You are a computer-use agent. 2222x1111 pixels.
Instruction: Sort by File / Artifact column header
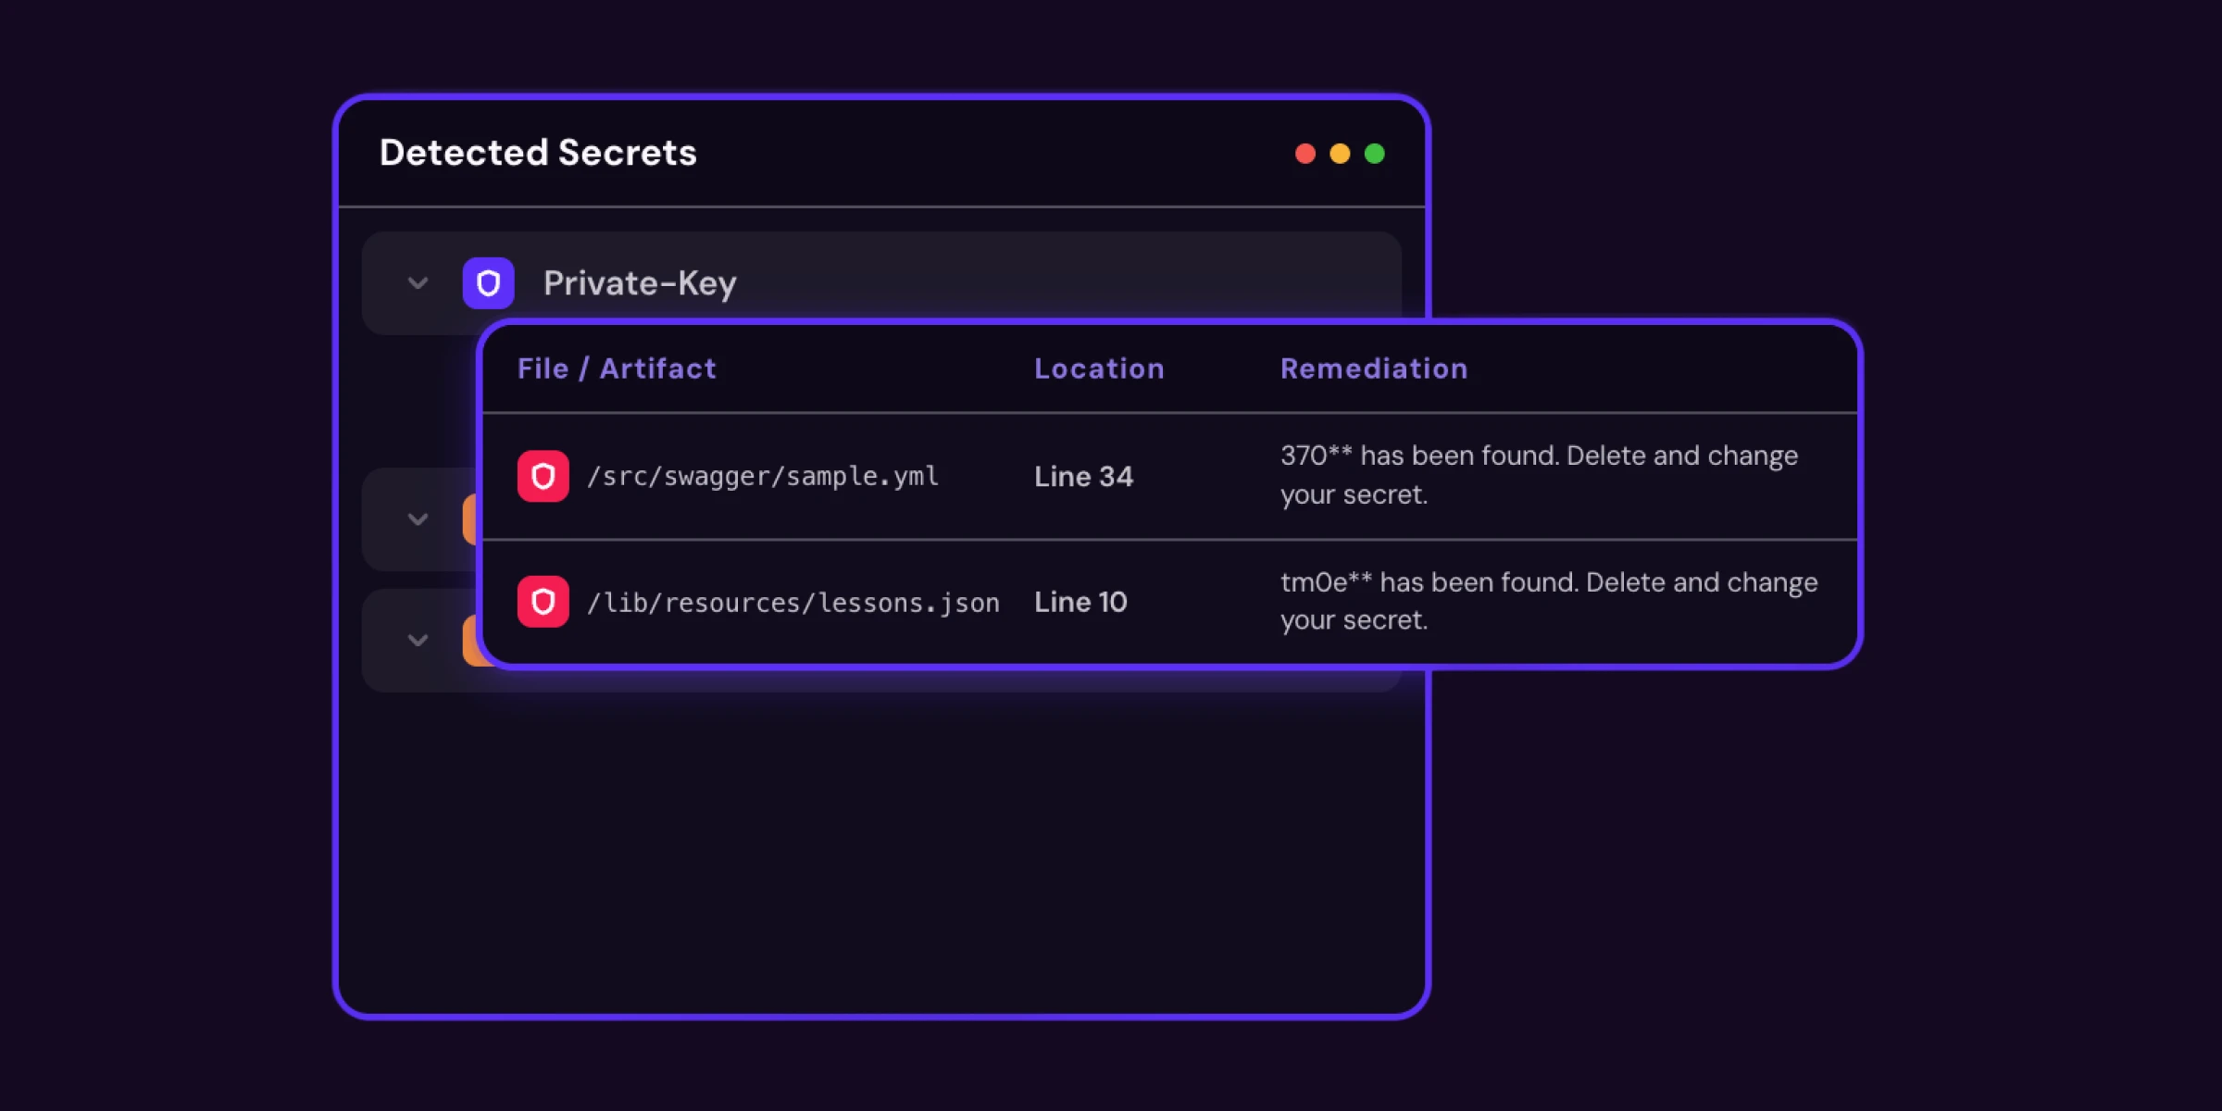click(x=617, y=368)
